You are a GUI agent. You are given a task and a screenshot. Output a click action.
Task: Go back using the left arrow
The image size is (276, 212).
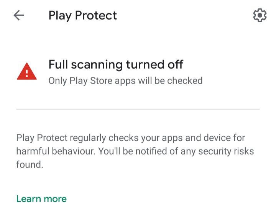pyautogui.click(x=19, y=15)
